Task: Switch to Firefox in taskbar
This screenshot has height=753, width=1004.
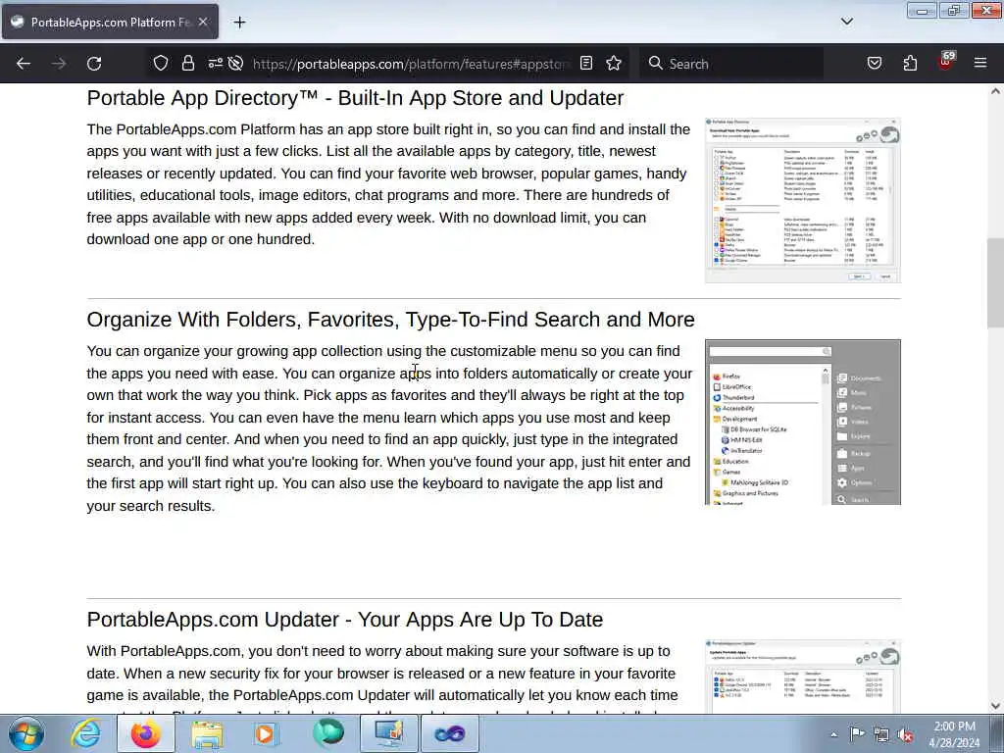Action: click(x=146, y=733)
